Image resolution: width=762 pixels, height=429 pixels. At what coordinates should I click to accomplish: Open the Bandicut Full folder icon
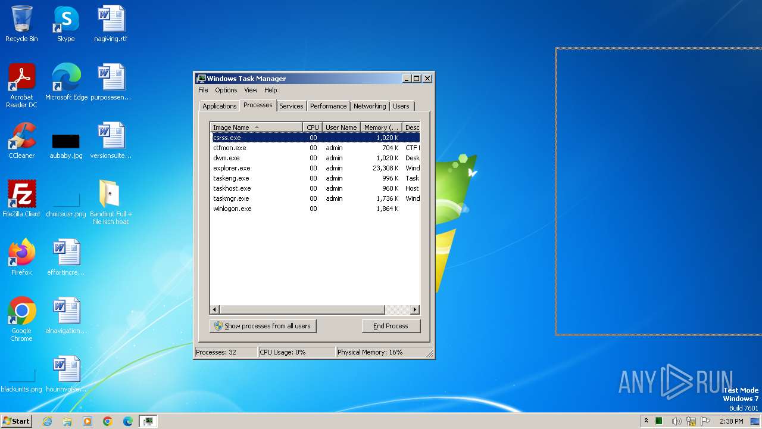coord(111,203)
